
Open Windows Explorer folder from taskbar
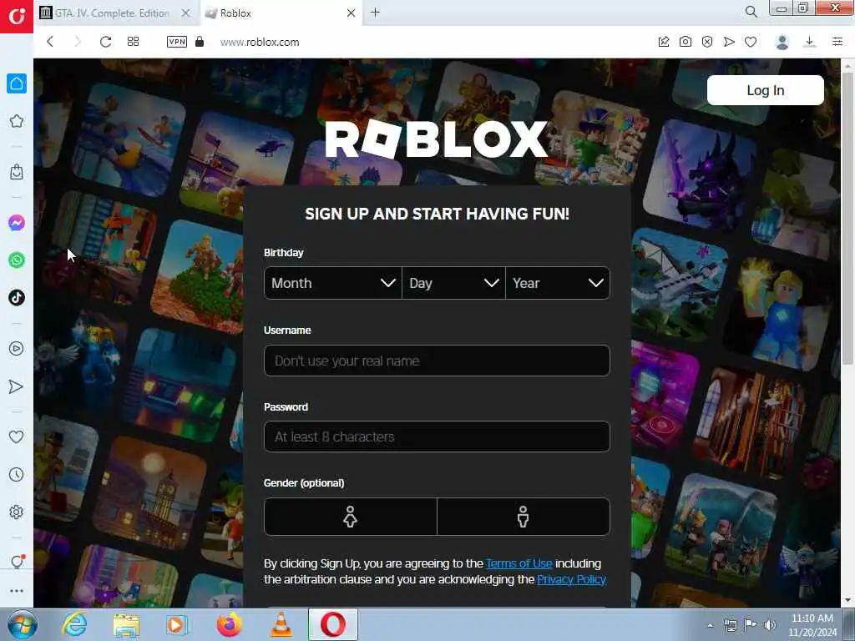click(126, 624)
